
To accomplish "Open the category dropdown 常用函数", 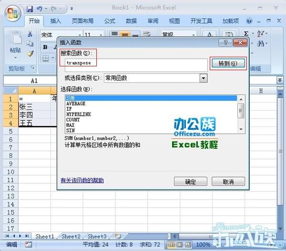I will click(204, 78).
